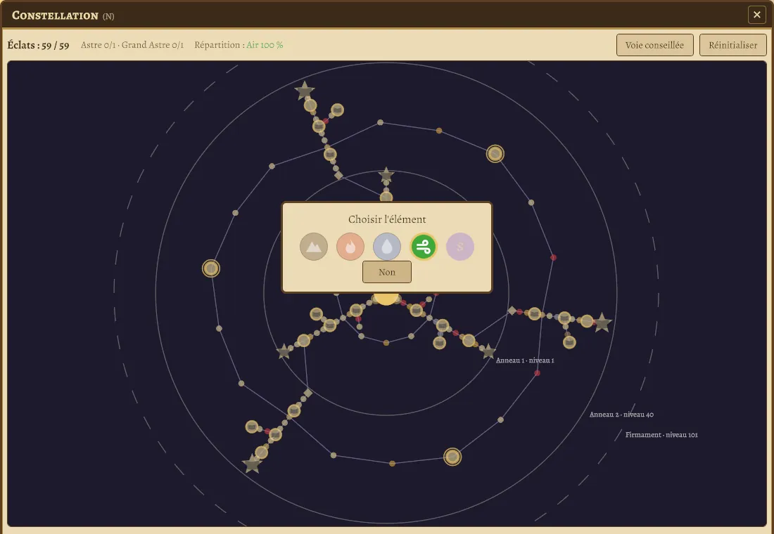
Task: Click the "Firmament · niveau 101" label
Action: (x=661, y=435)
